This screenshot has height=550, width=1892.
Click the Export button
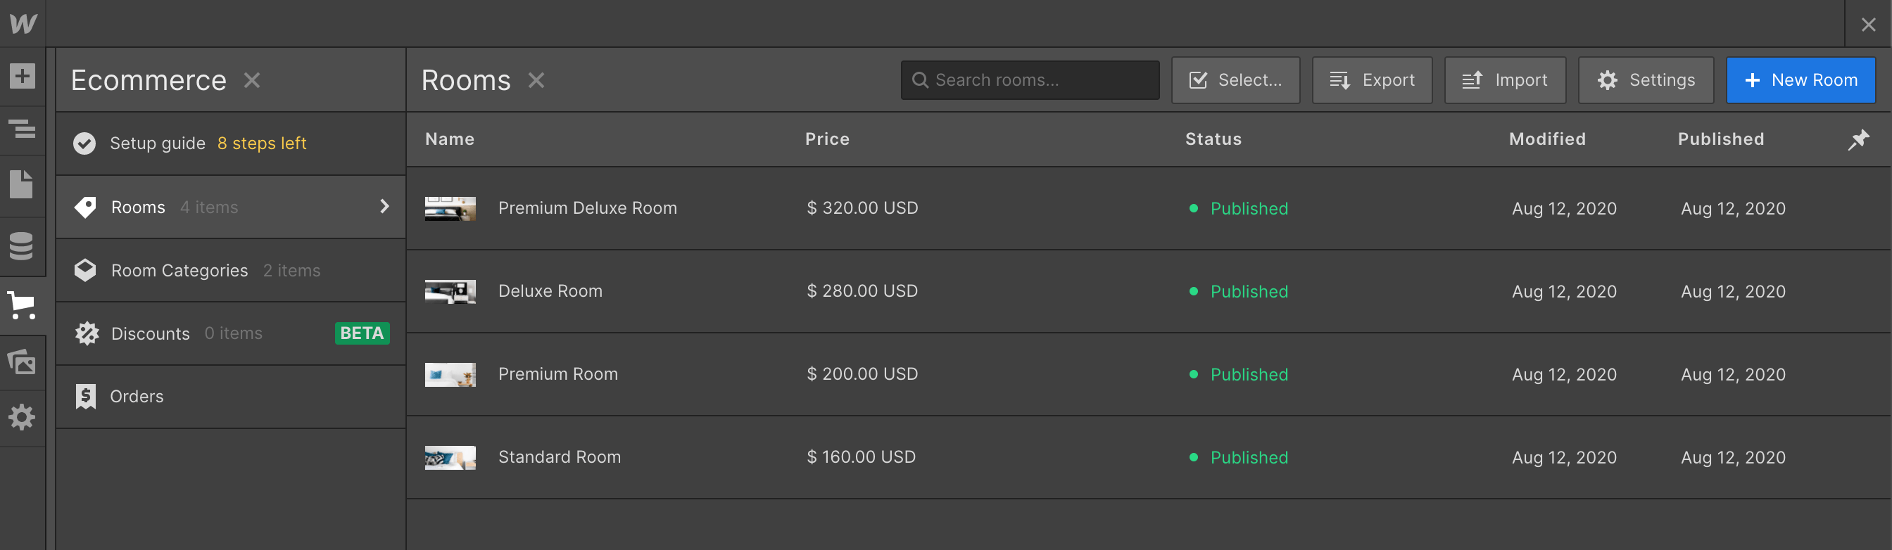(x=1372, y=80)
